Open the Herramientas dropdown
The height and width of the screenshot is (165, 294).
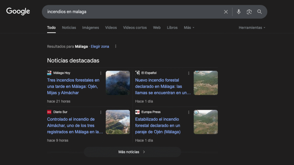pyautogui.click(x=252, y=28)
